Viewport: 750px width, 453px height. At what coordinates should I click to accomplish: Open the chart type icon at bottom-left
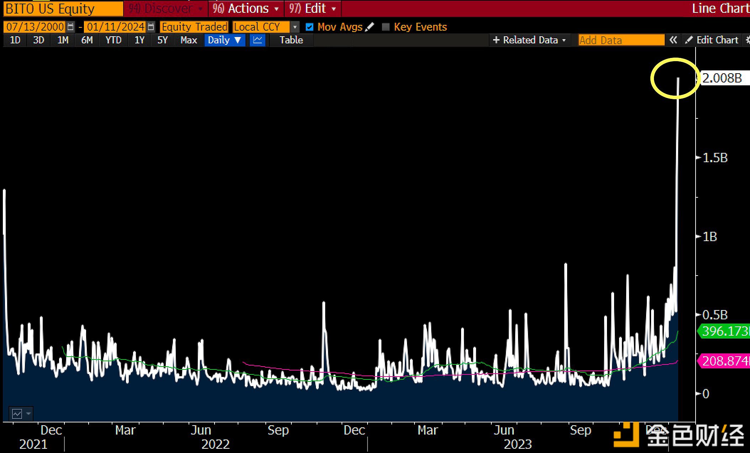[17, 414]
